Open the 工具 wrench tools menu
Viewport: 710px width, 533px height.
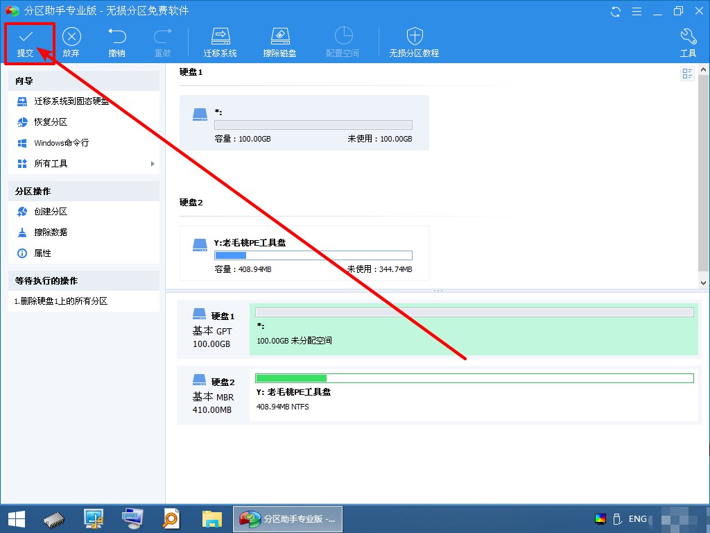pos(689,42)
